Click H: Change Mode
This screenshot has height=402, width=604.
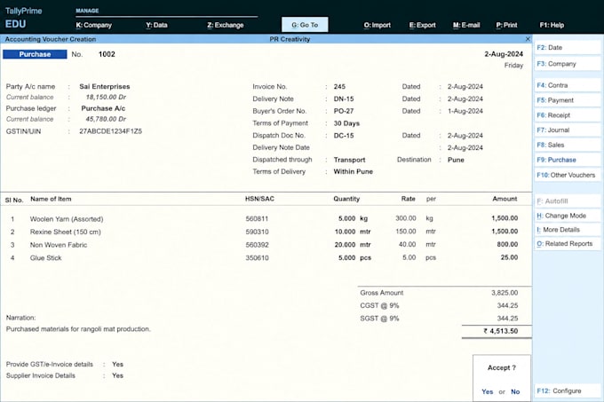[568, 216]
